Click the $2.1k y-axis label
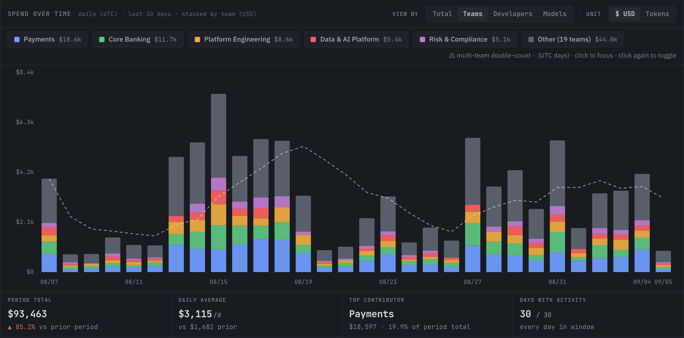 25,222
